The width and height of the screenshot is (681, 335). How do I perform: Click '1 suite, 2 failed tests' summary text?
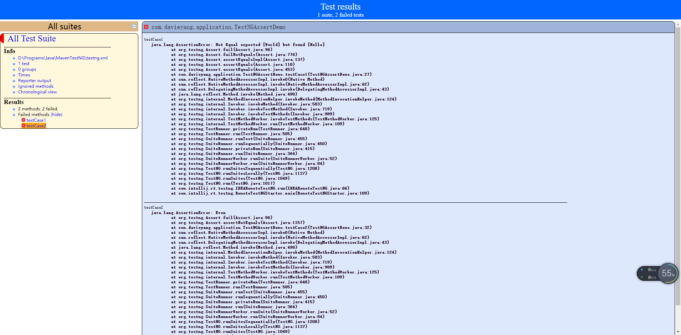click(x=340, y=15)
